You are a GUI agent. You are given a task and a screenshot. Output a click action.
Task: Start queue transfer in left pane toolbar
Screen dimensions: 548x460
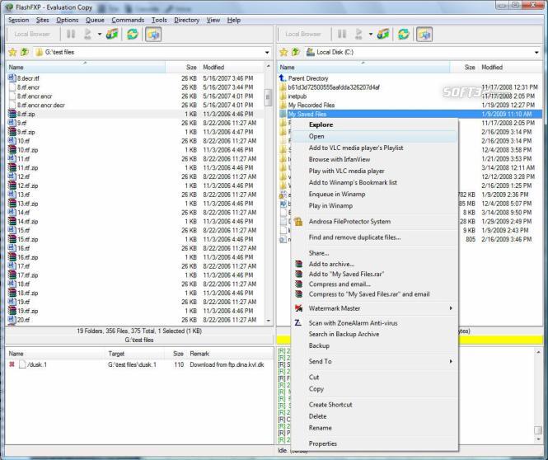[x=87, y=35]
